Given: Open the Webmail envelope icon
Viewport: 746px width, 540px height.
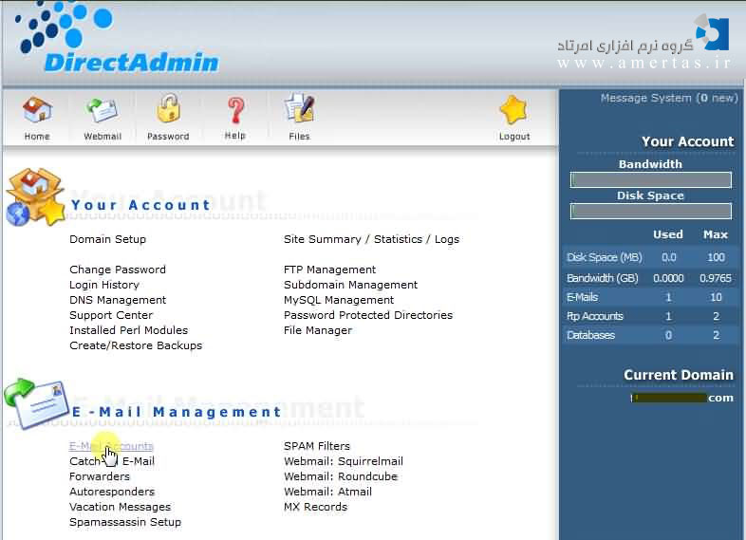Looking at the screenshot, I should (x=103, y=111).
